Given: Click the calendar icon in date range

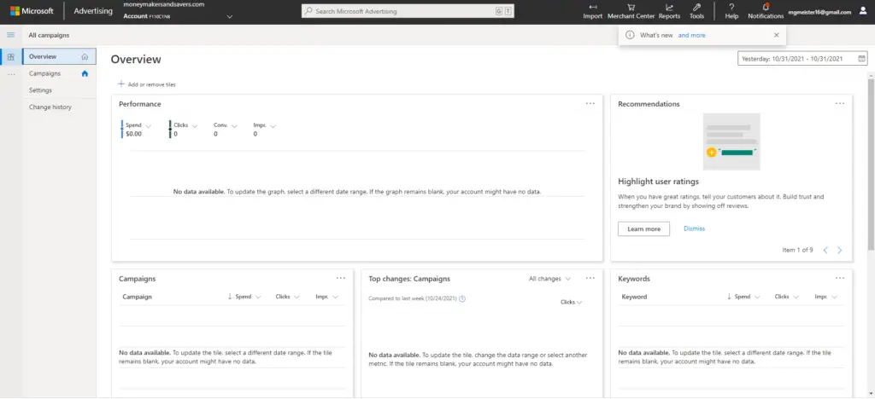Looking at the screenshot, I should (x=861, y=59).
